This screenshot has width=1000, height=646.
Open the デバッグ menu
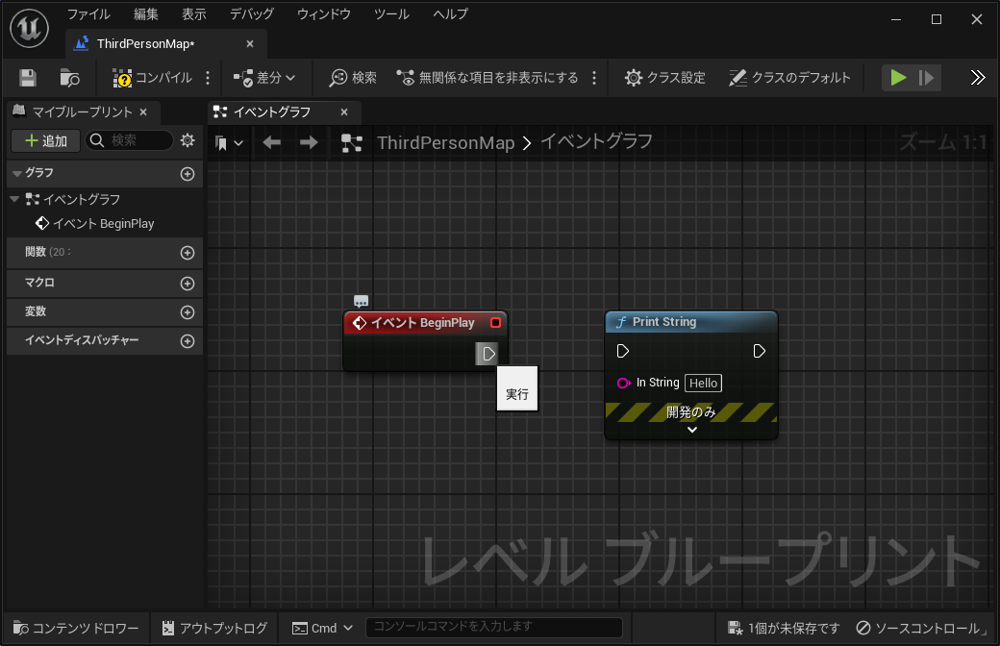(252, 14)
